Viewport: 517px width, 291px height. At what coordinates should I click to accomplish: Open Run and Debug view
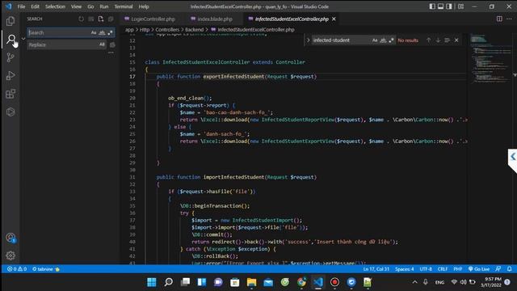click(11, 75)
